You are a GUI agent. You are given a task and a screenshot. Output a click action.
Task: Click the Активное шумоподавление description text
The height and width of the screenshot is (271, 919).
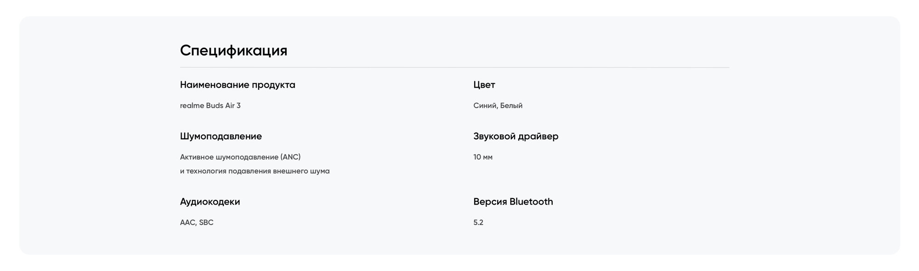point(229,157)
